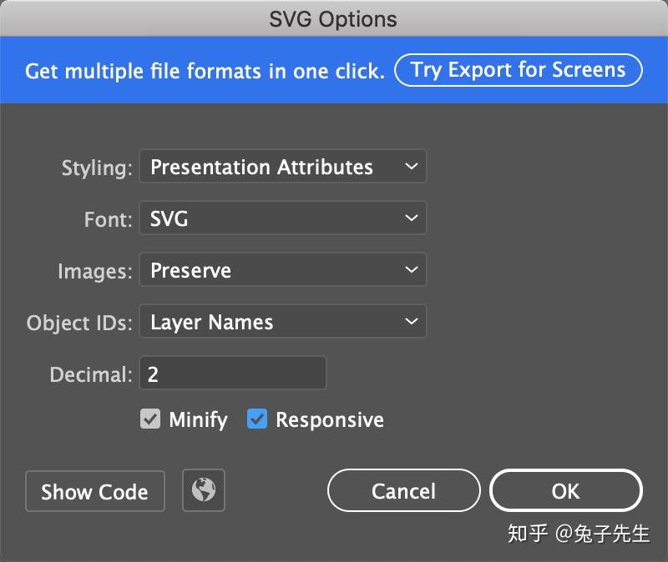Open the Images dropdown set to Preserve
The height and width of the screenshot is (562, 668).
[x=282, y=270]
